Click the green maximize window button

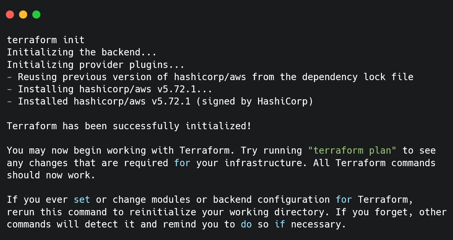pyautogui.click(x=36, y=15)
